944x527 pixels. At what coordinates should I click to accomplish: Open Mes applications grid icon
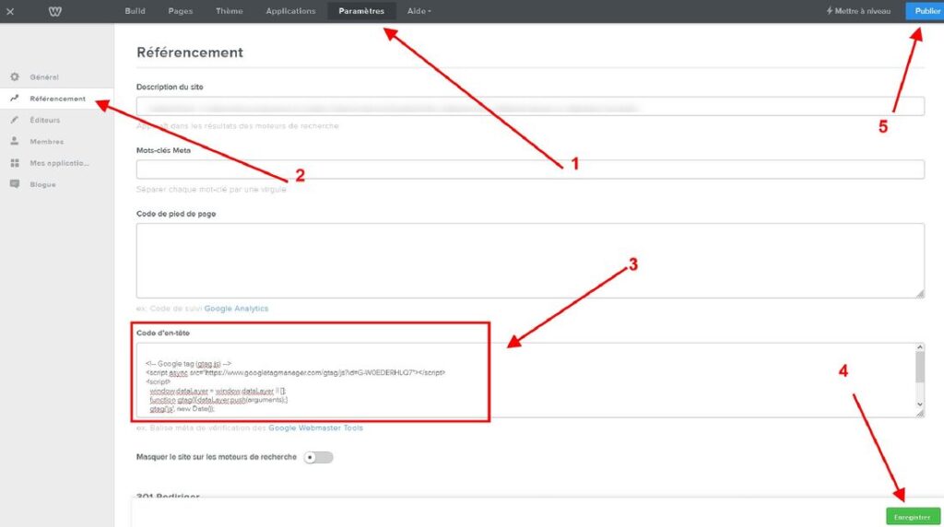click(15, 163)
